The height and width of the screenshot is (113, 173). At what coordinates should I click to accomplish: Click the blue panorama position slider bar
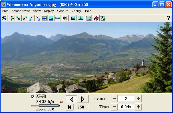coord(49,106)
